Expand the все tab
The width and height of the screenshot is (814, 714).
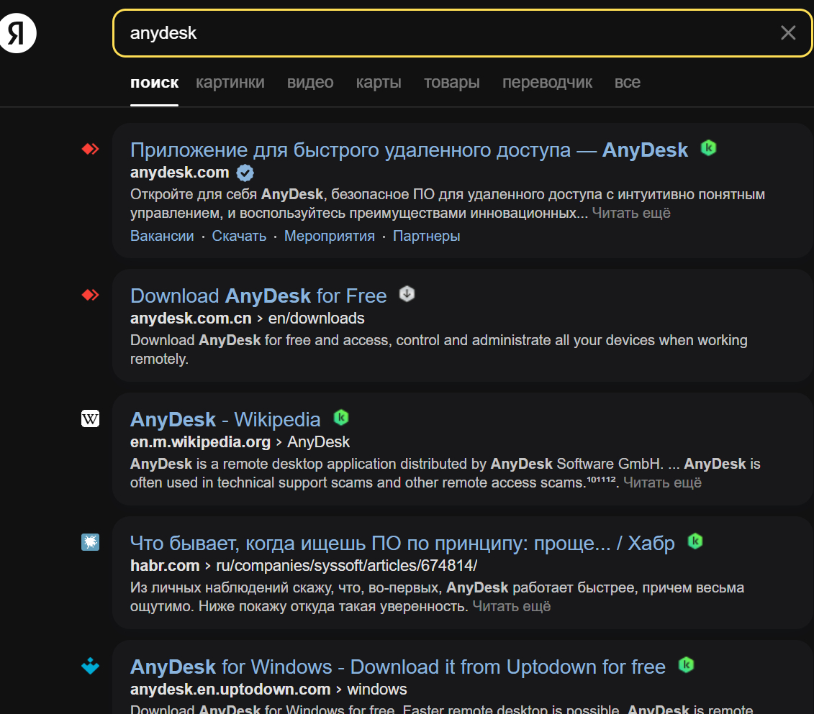coord(627,82)
